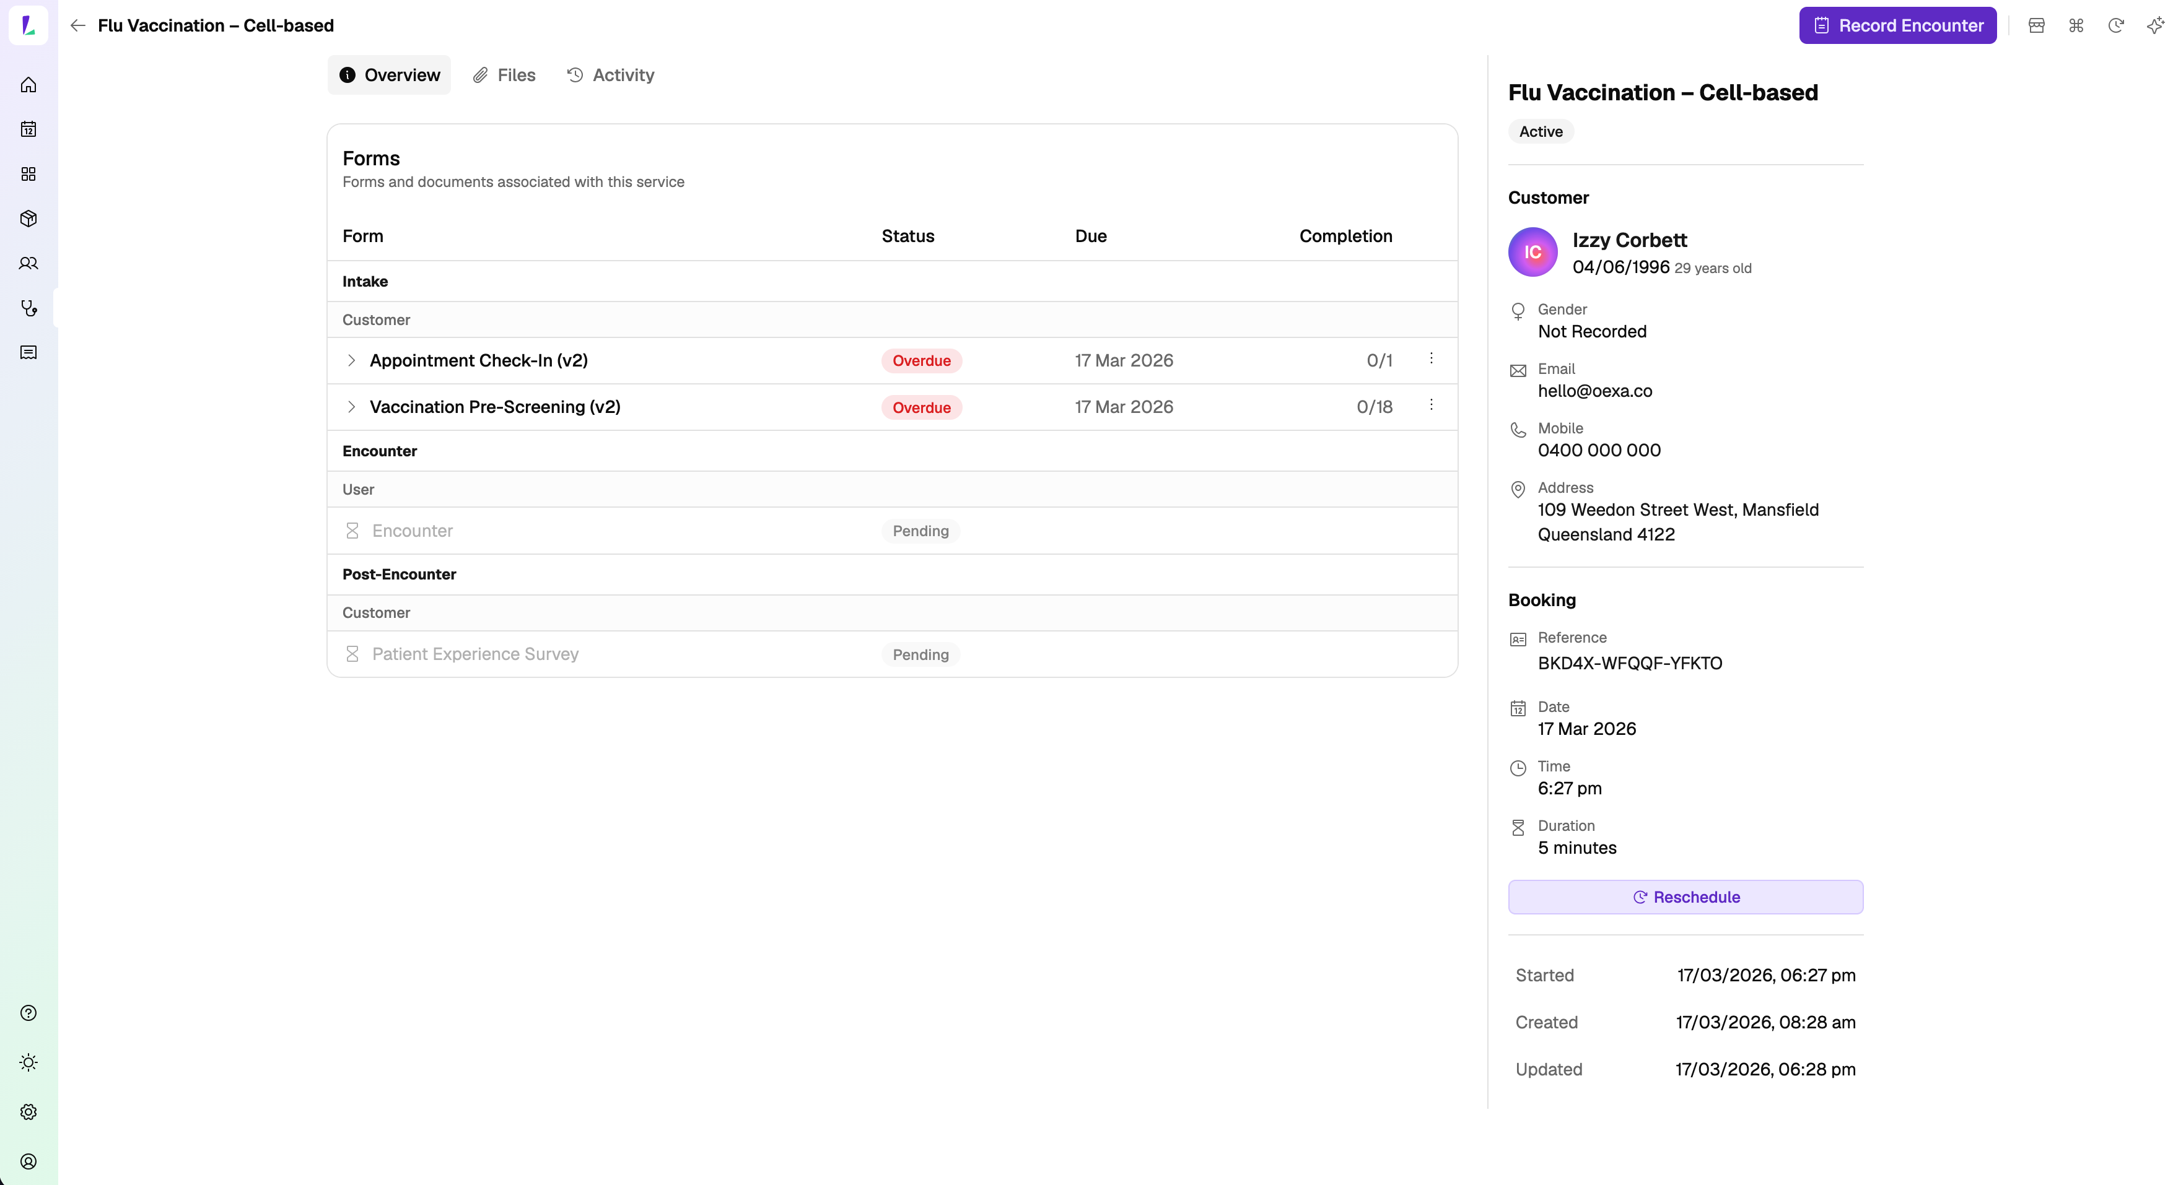The height and width of the screenshot is (1185, 2173).
Task: Select the Encounter form row
Action: tap(891, 531)
